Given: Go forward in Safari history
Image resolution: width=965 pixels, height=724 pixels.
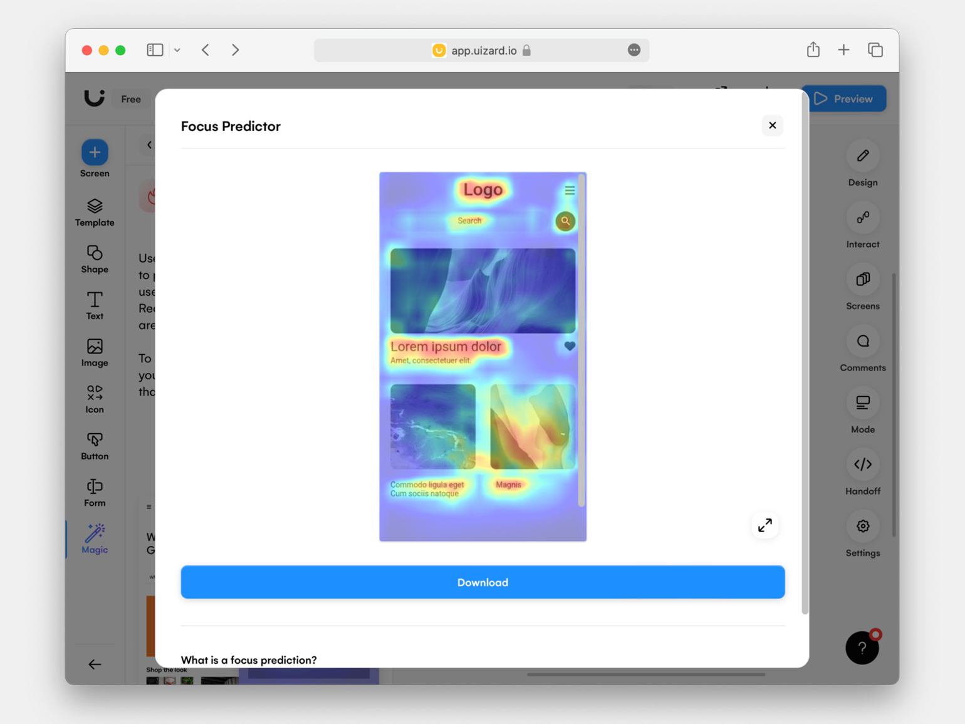Looking at the screenshot, I should [235, 50].
